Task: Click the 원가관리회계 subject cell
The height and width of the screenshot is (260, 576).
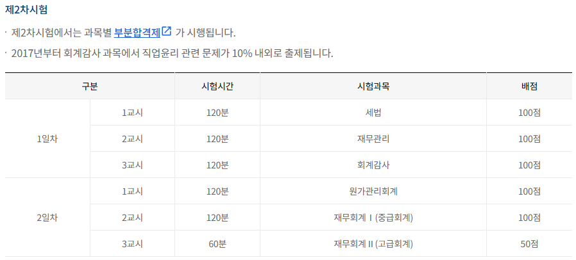Action: 373,191
